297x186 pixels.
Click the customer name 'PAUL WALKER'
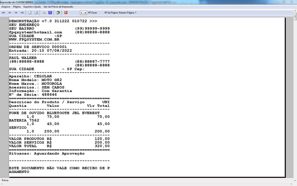tap(23, 58)
